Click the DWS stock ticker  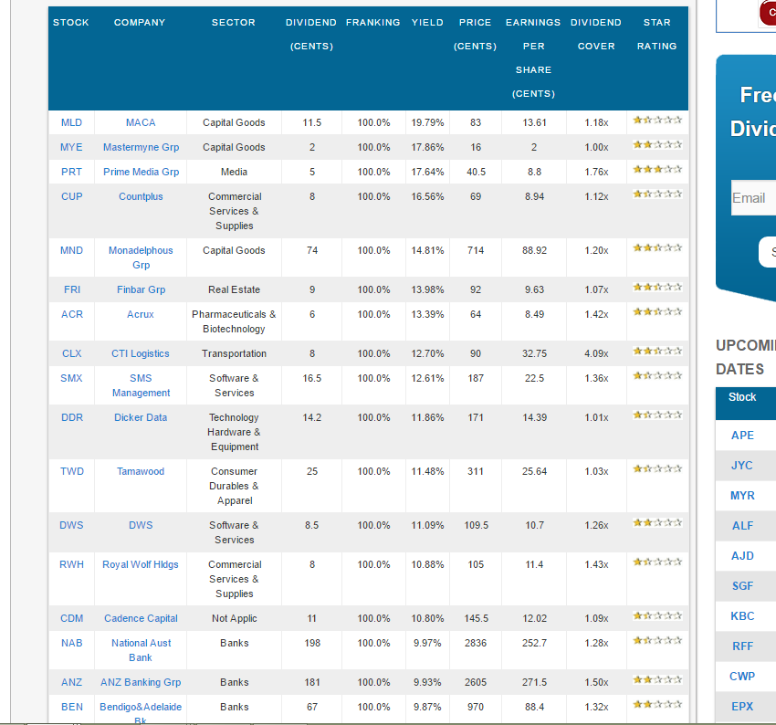[x=71, y=525]
